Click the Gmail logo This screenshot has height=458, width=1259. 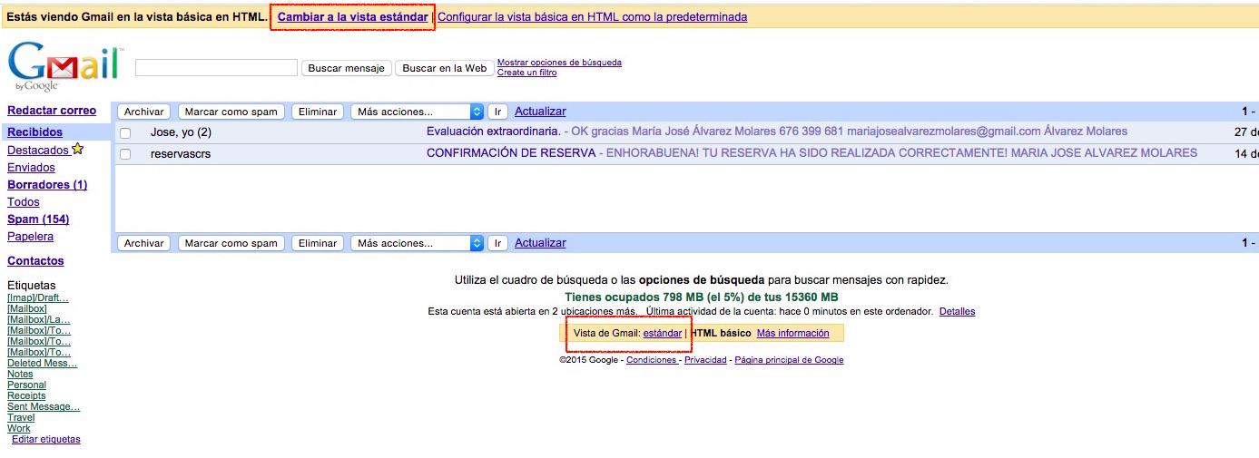64,65
